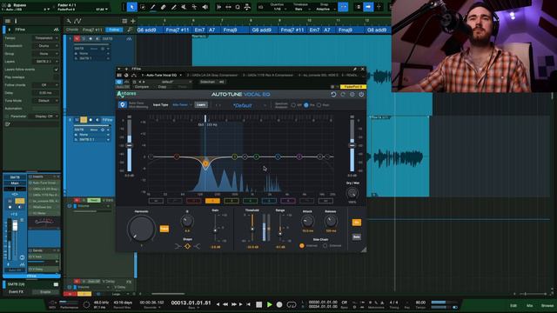Select the Spectrum Analyzer Post radio button
The height and width of the screenshot is (313, 557).
pyautogui.click(x=319, y=105)
